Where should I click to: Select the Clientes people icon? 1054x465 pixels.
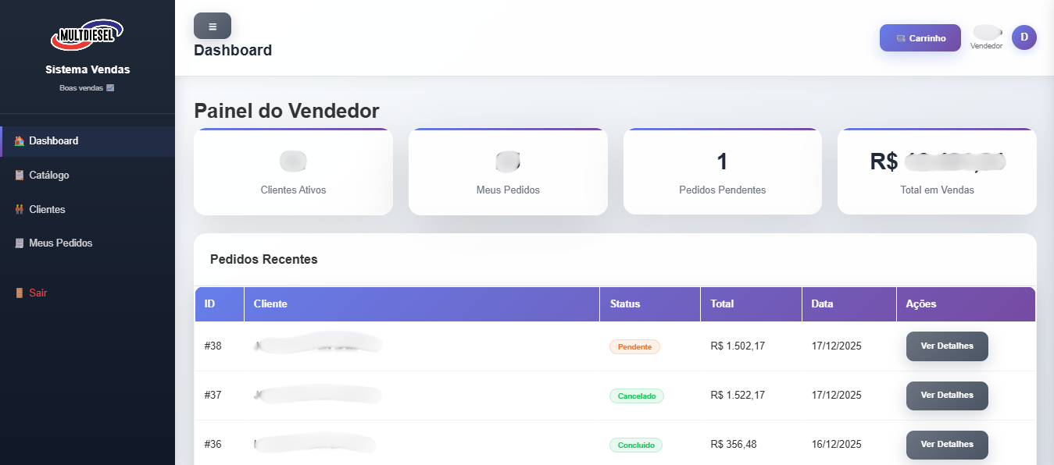click(x=18, y=209)
